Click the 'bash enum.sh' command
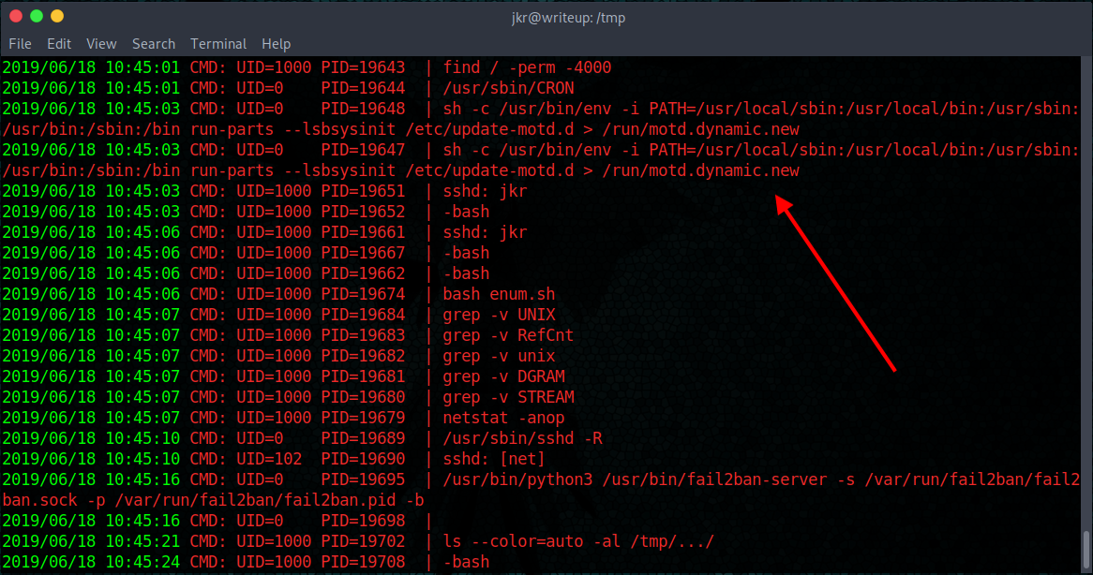 [499, 294]
